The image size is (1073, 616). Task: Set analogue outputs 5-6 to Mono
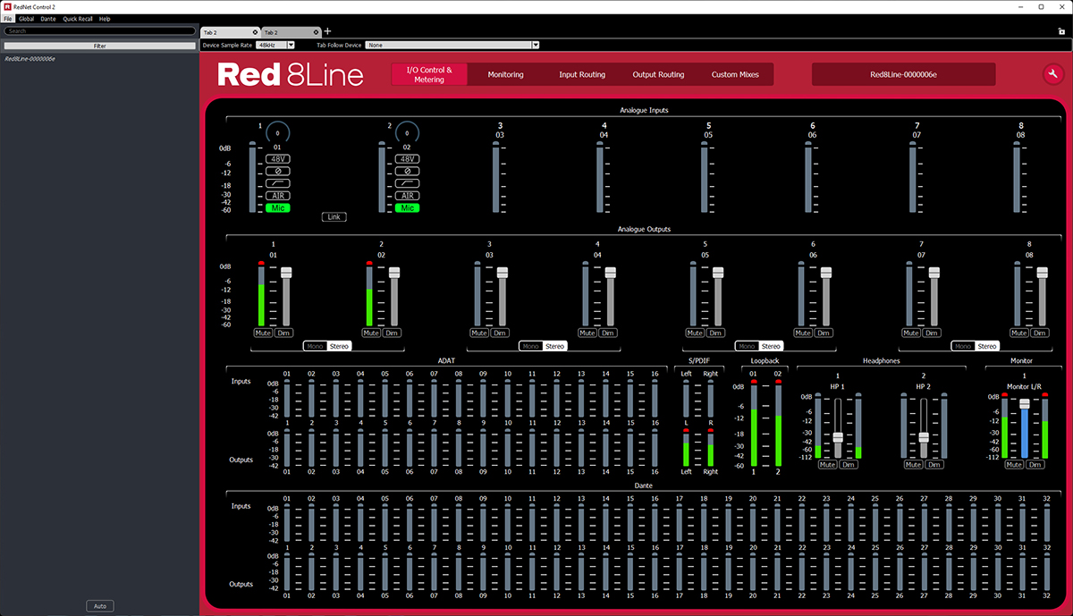747,346
